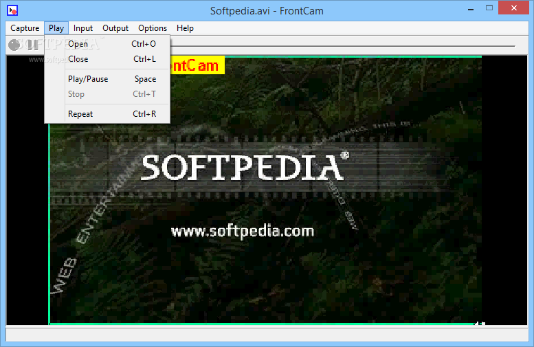Minimize the FrontCam window
The height and width of the screenshot is (347, 534).
coord(471,9)
